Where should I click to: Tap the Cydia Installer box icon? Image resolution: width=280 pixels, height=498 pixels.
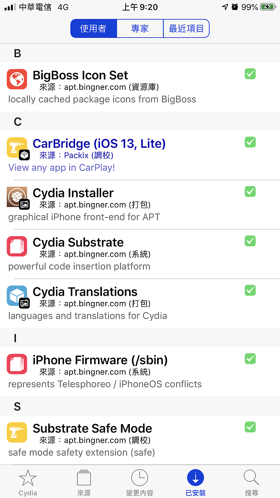(x=17, y=197)
